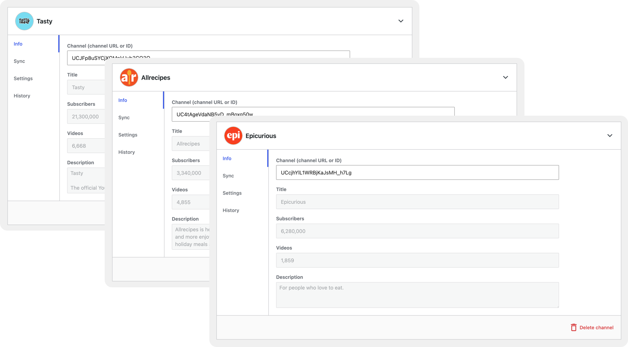Viewport: 628px width, 347px height.
Task: Collapse the Tasty channel panel chevron
Action: tap(401, 21)
